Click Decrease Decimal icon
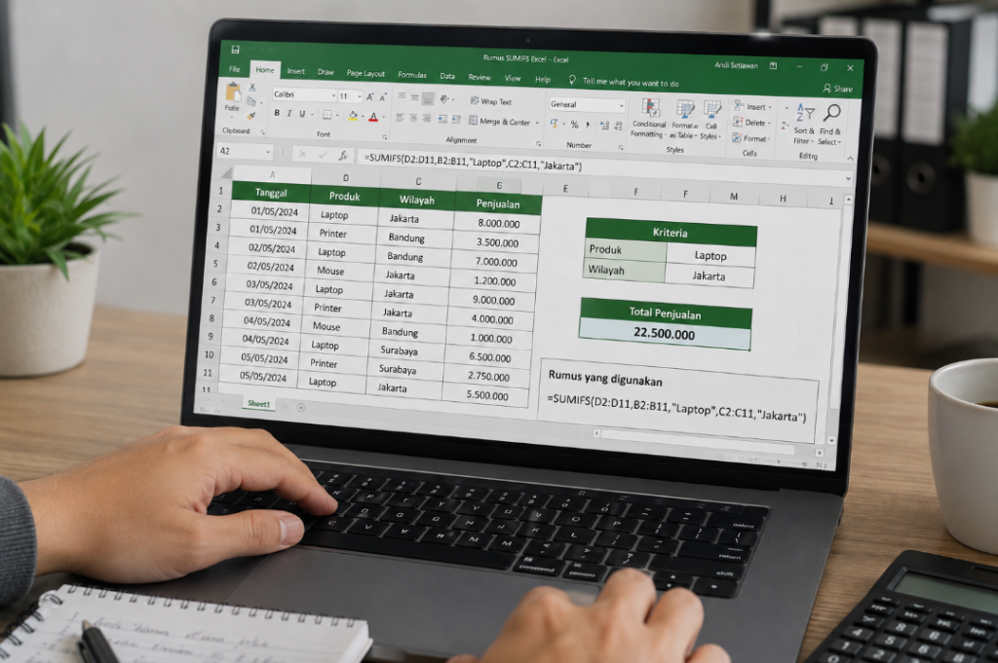Viewport: 998px width, 663px height. tap(618, 127)
